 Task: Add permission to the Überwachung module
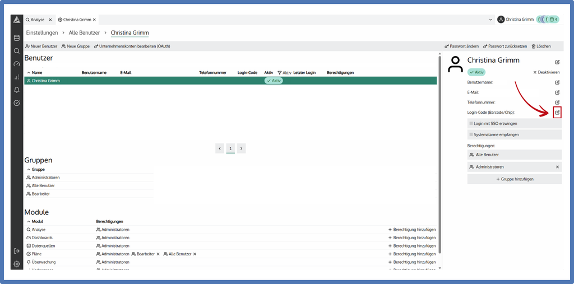pyautogui.click(x=412, y=262)
